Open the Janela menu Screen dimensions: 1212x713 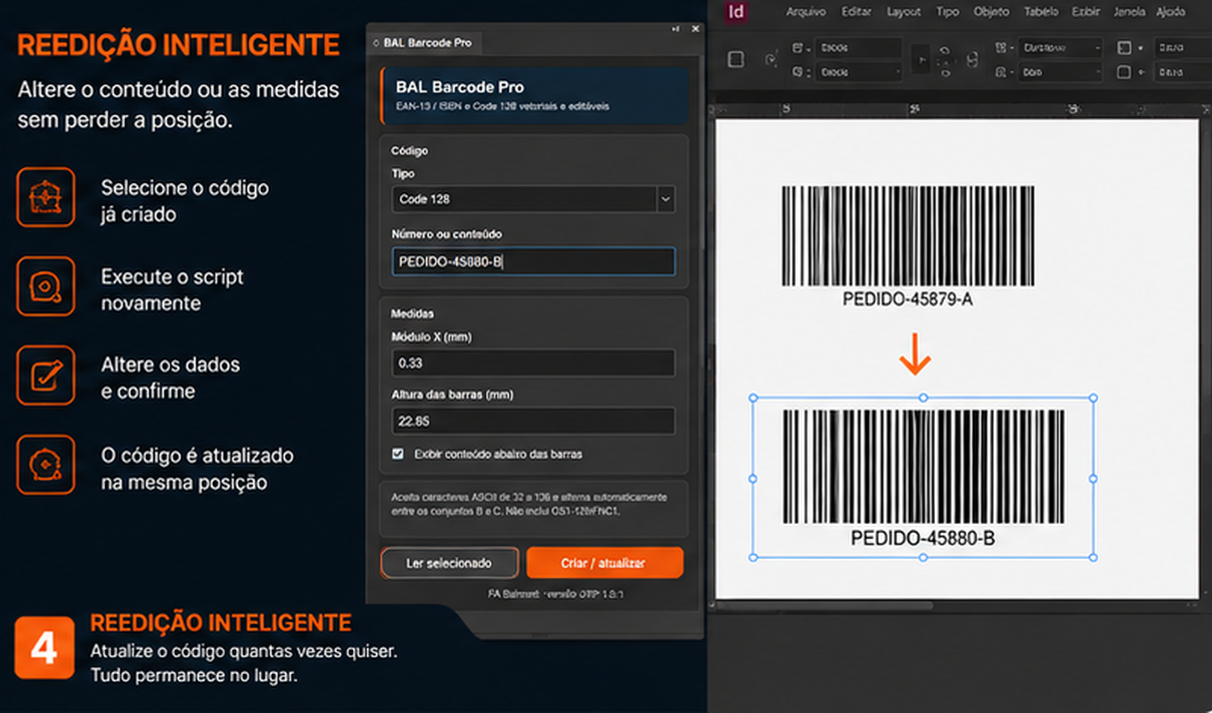(x=1130, y=12)
